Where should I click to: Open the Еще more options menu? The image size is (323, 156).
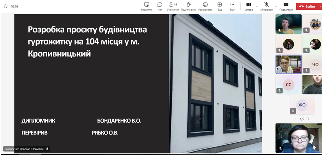click(232, 6)
